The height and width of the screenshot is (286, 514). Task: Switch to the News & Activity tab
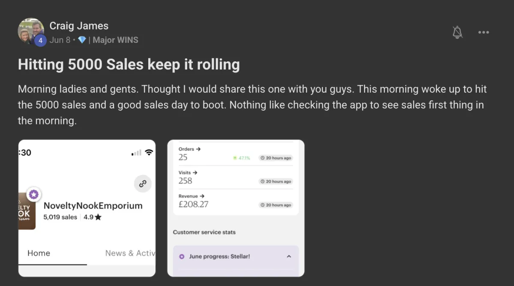pos(130,253)
